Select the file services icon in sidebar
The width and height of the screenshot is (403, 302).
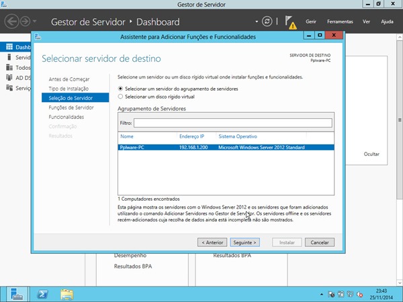point(9,88)
